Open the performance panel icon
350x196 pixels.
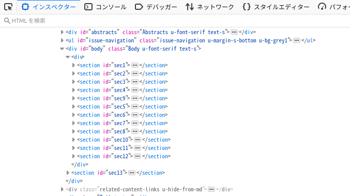pos(322,7)
